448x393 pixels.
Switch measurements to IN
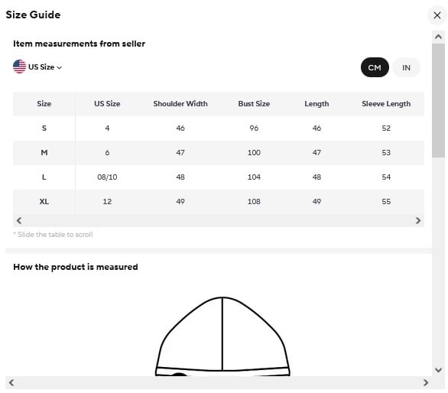pos(406,67)
